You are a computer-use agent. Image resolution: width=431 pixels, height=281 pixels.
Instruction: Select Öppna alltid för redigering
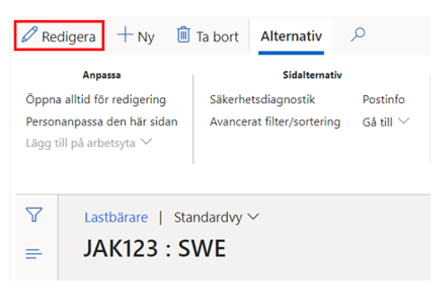coord(95,99)
